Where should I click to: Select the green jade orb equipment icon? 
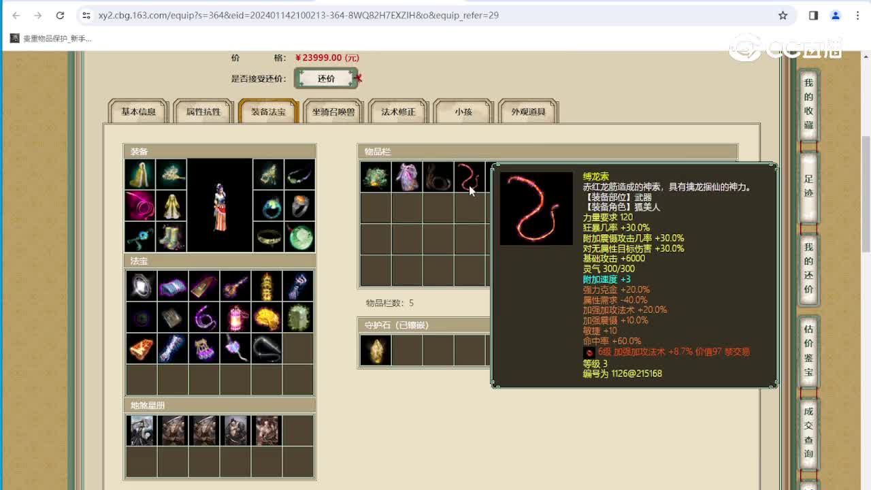click(x=299, y=237)
